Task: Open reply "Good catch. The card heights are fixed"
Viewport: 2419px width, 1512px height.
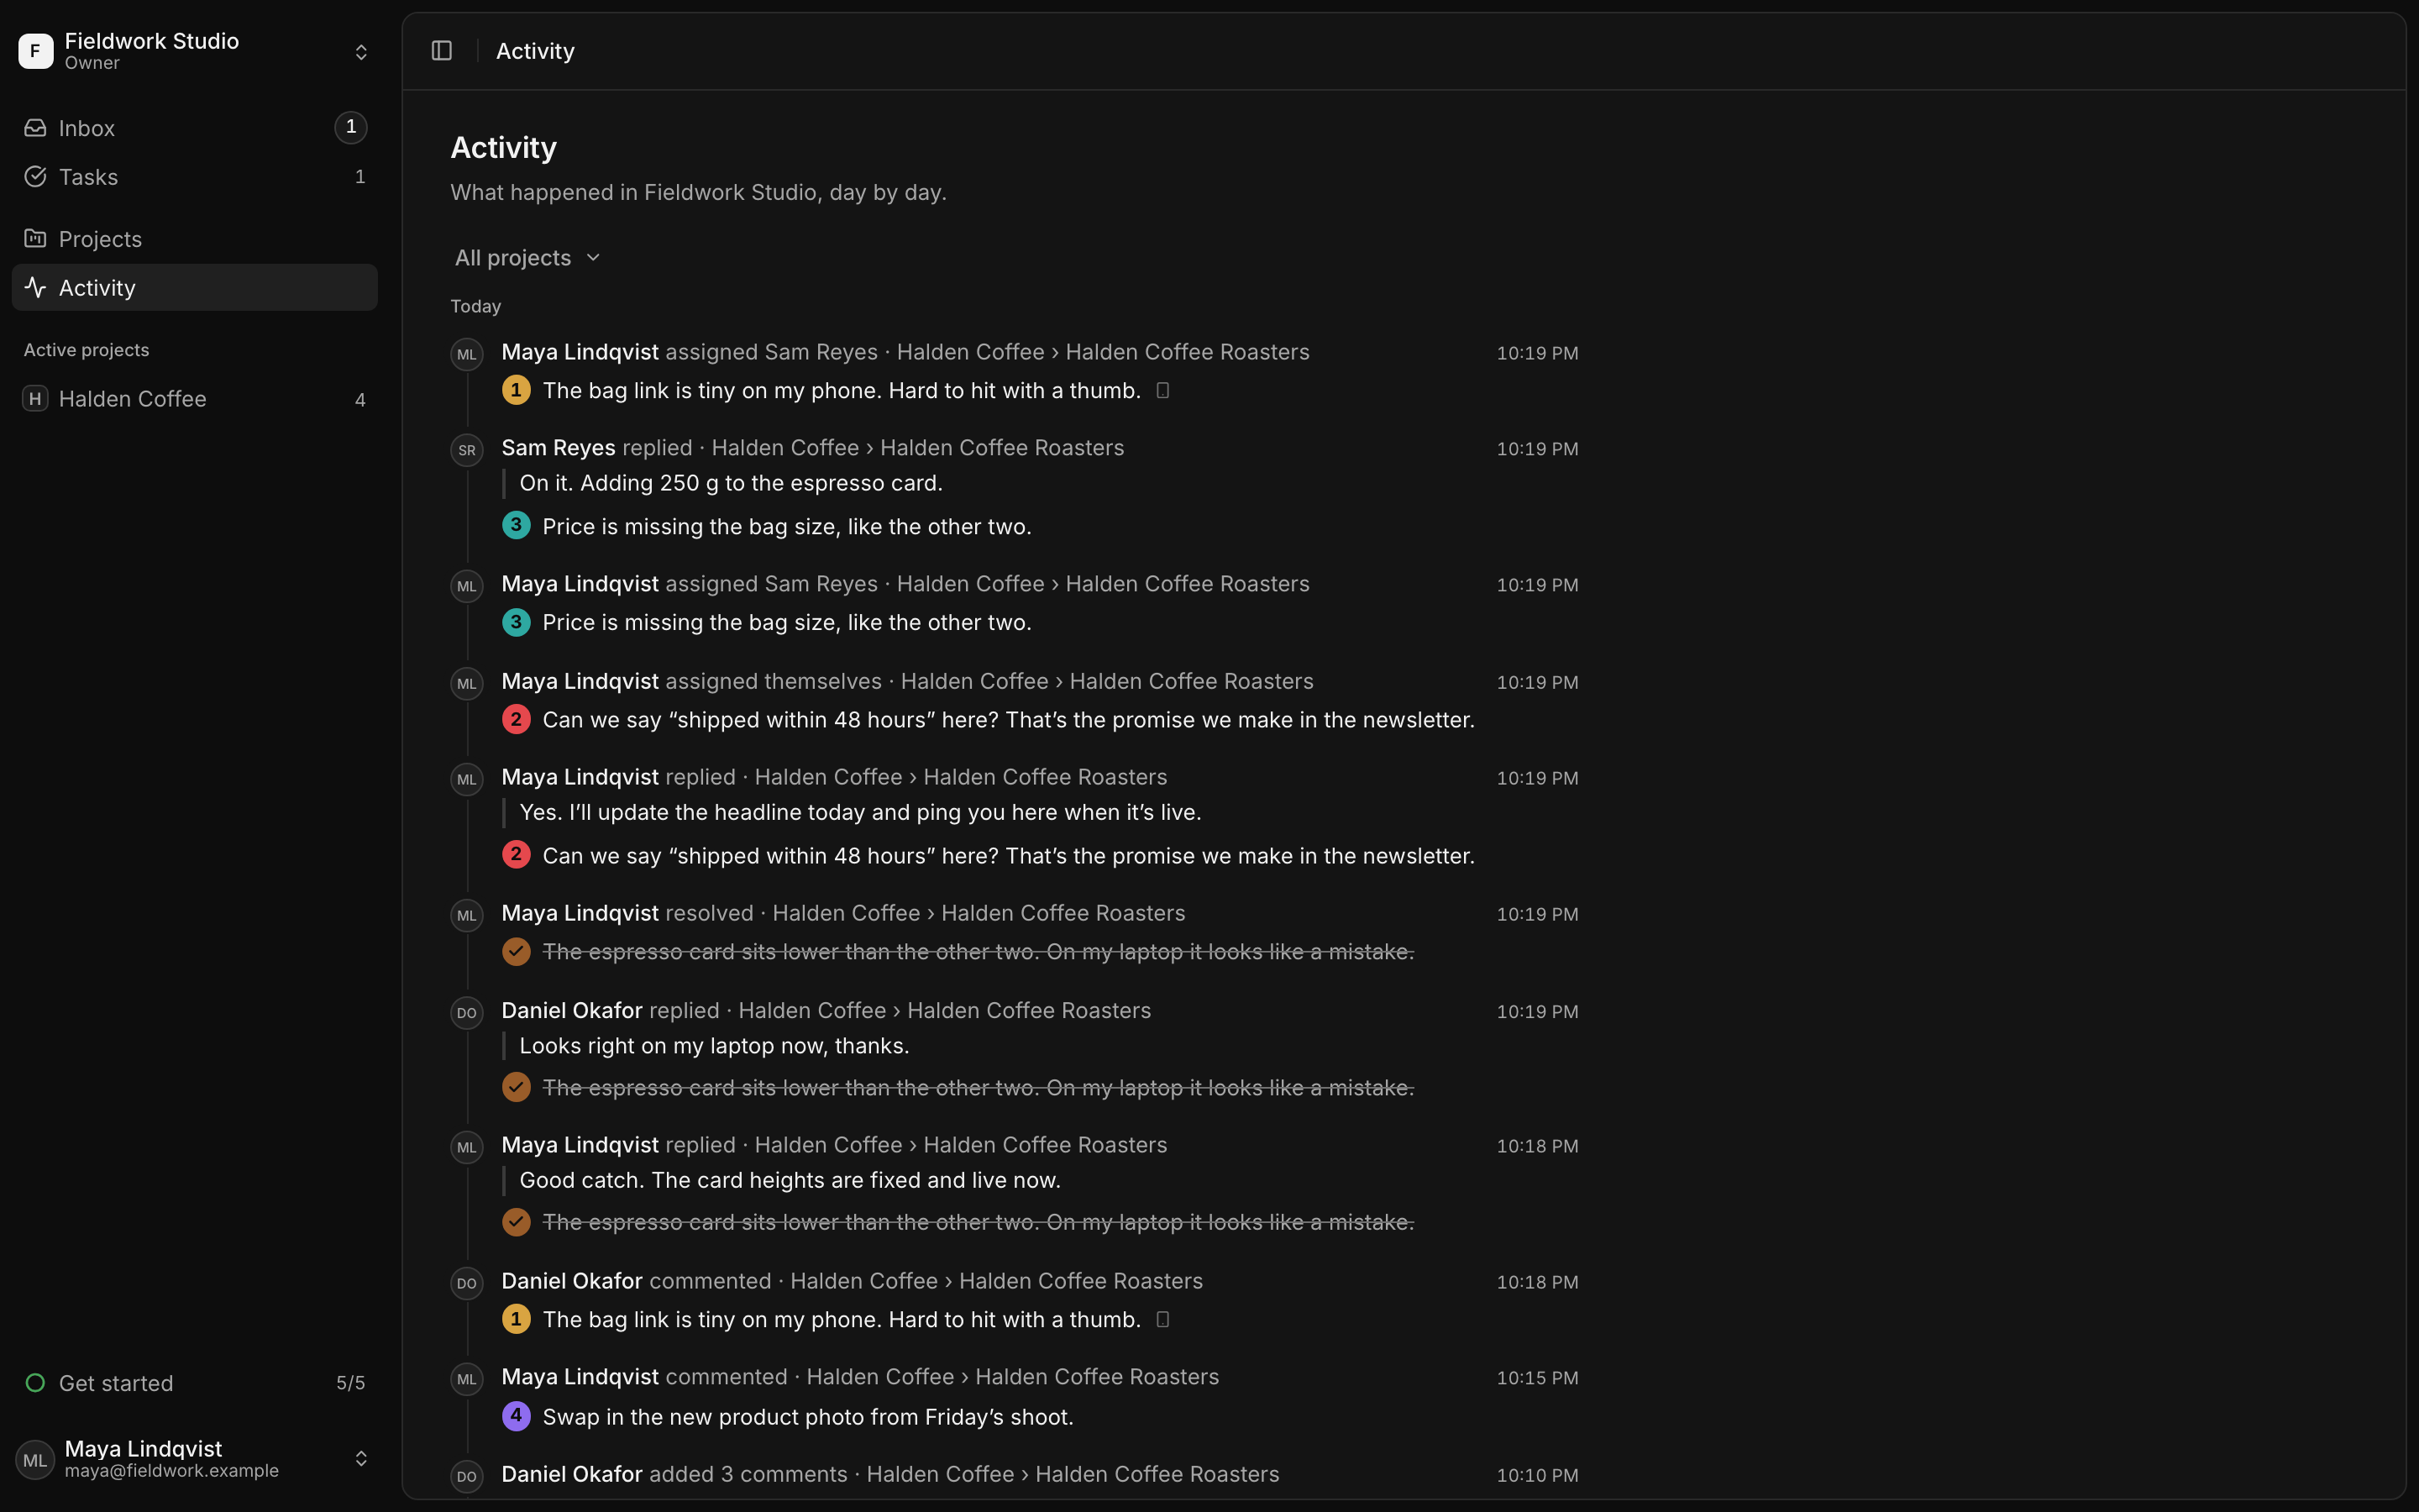Action: pyautogui.click(x=790, y=1180)
